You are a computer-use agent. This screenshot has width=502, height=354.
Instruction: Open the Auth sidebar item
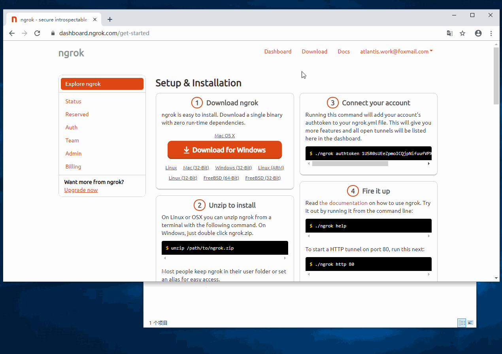(x=72, y=127)
